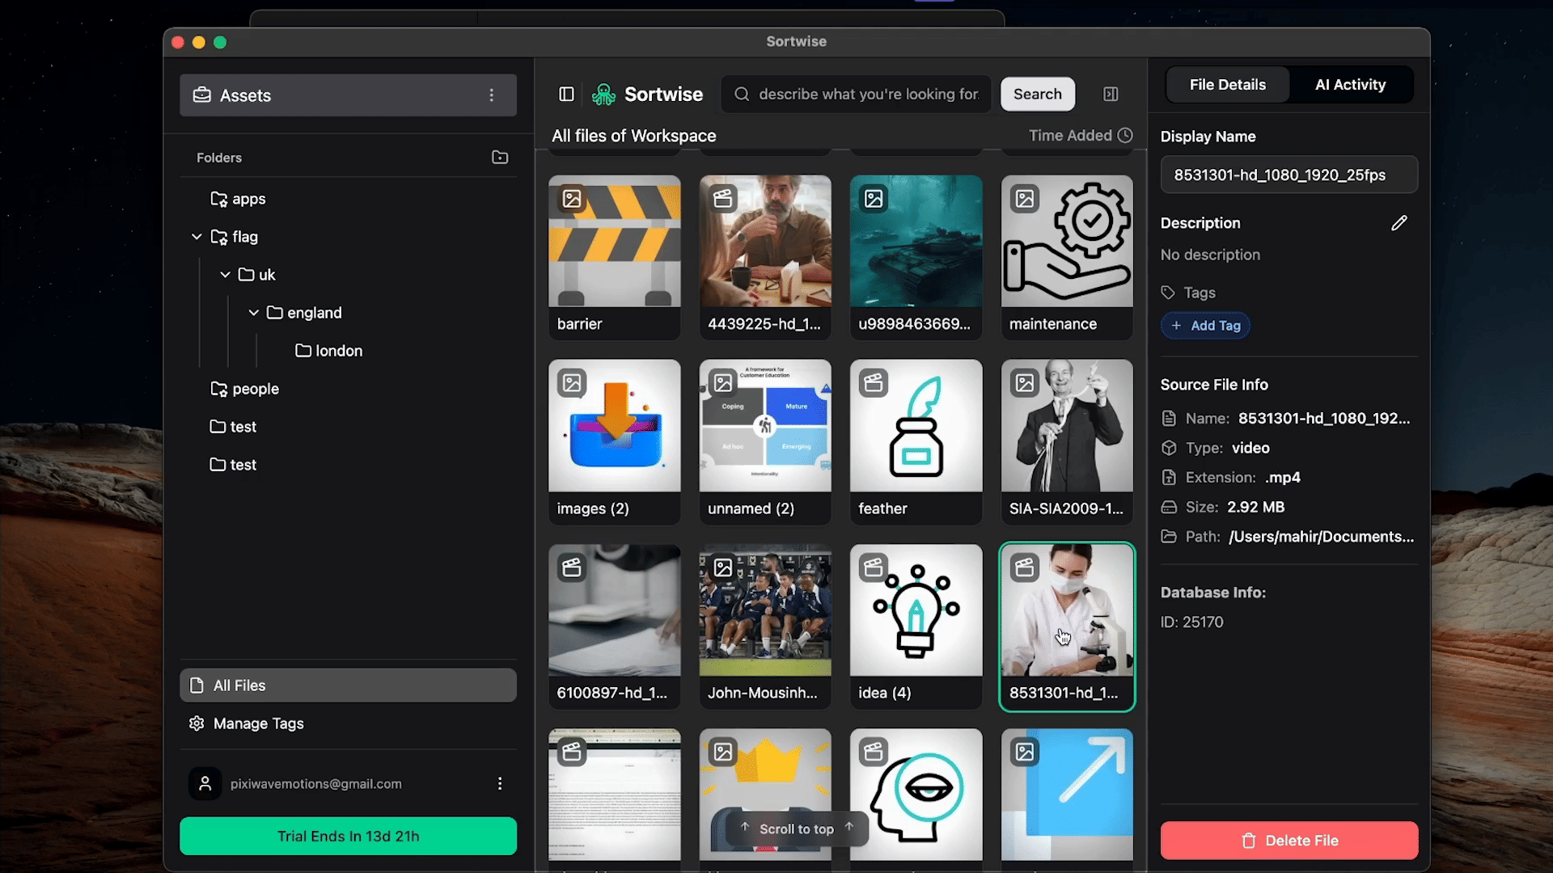Image resolution: width=1553 pixels, height=873 pixels.
Task: Click the video badge on the feather thumbnail
Action: click(x=874, y=383)
